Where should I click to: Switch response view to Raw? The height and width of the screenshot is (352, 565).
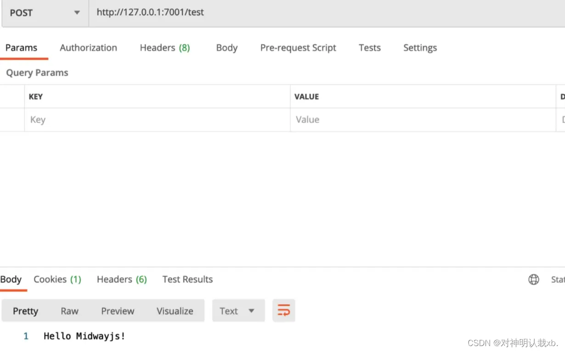(69, 311)
